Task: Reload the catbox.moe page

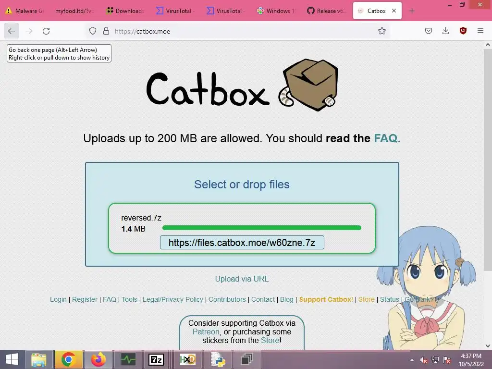Action: click(46, 31)
